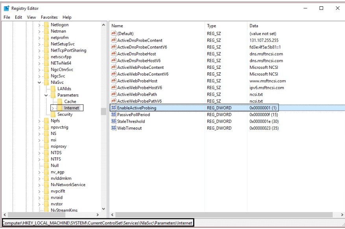Expand the Npfs key

tap(39, 121)
